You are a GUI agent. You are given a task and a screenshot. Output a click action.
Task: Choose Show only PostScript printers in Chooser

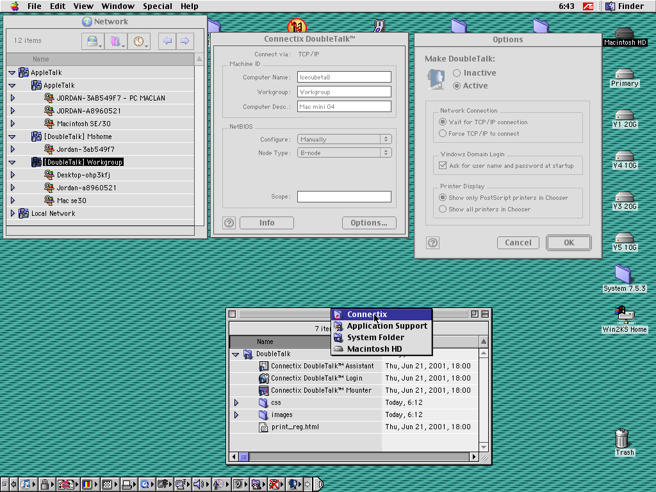(443, 197)
